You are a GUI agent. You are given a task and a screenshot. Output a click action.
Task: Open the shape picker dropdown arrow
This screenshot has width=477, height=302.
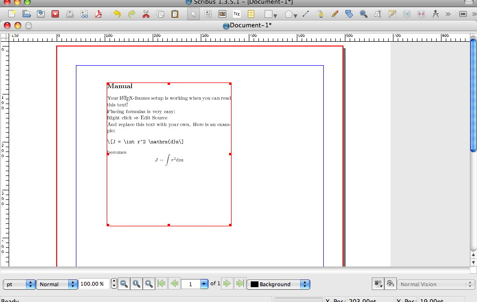click(275, 15)
